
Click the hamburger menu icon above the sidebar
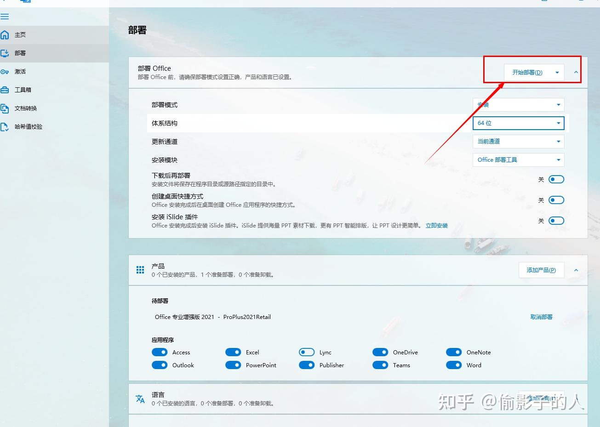coord(5,17)
